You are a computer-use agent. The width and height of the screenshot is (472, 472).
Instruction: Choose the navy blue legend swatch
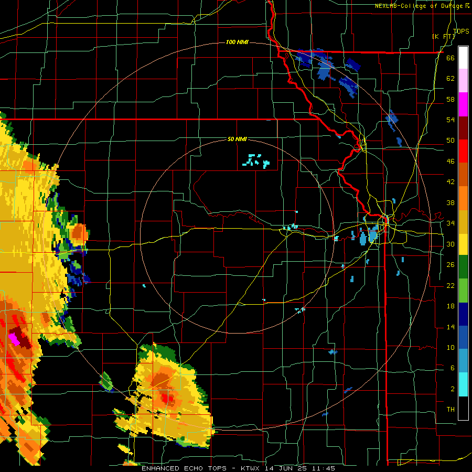(463, 314)
